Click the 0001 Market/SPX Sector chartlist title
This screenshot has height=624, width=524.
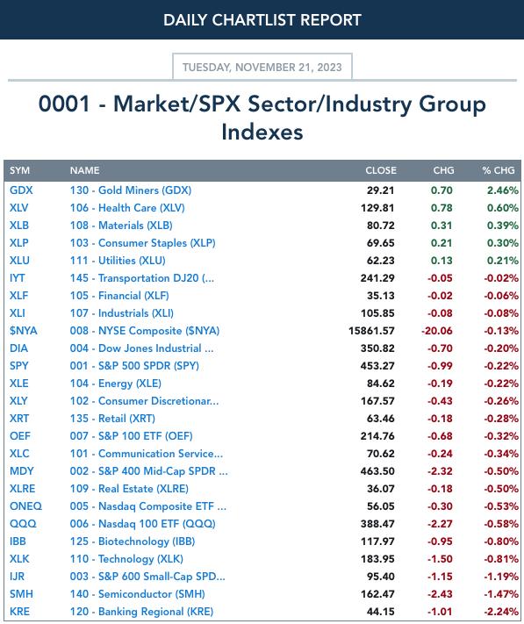262,118
